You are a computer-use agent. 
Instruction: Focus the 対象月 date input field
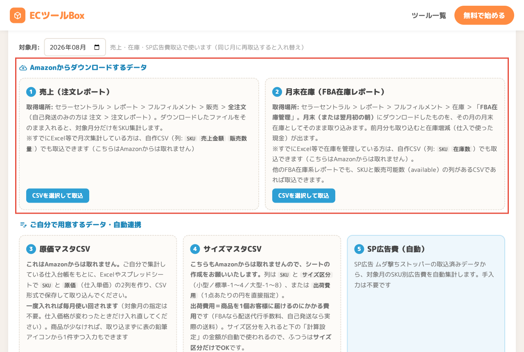[x=75, y=47]
